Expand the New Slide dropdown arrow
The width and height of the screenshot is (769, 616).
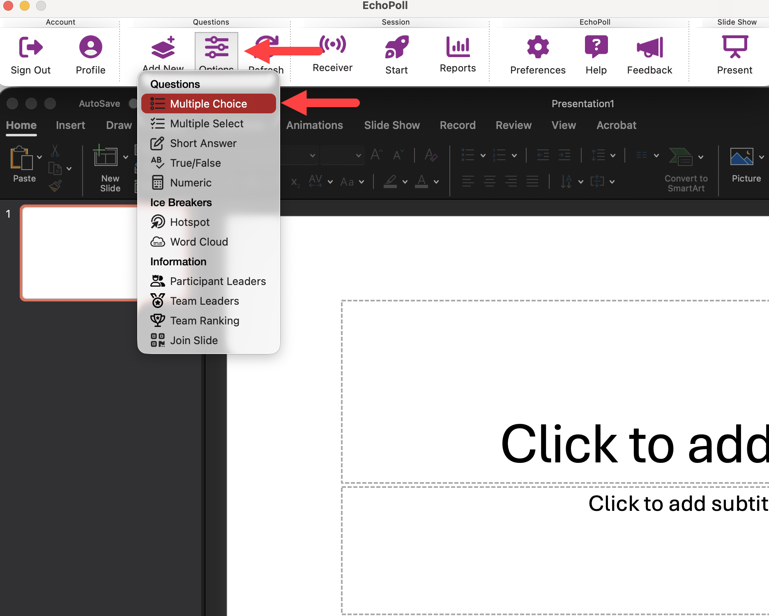pyautogui.click(x=126, y=157)
